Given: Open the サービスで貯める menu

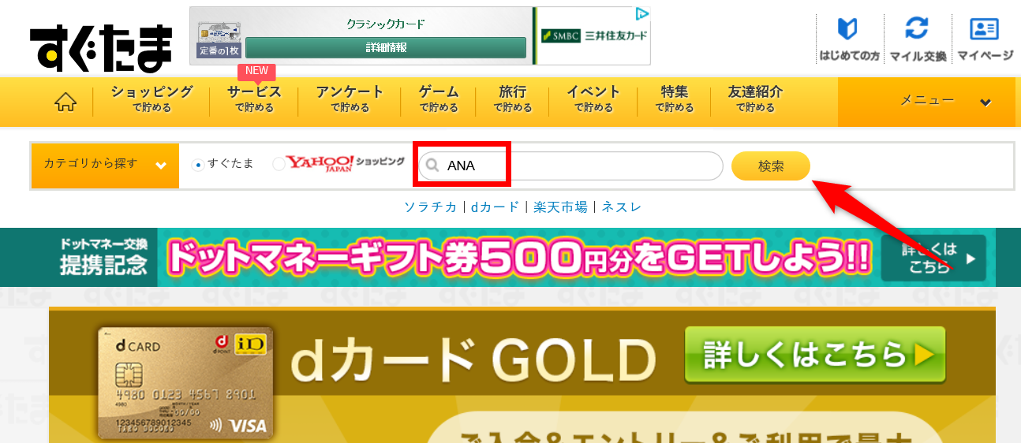Looking at the screenshot, I should [x=255, y=99].
